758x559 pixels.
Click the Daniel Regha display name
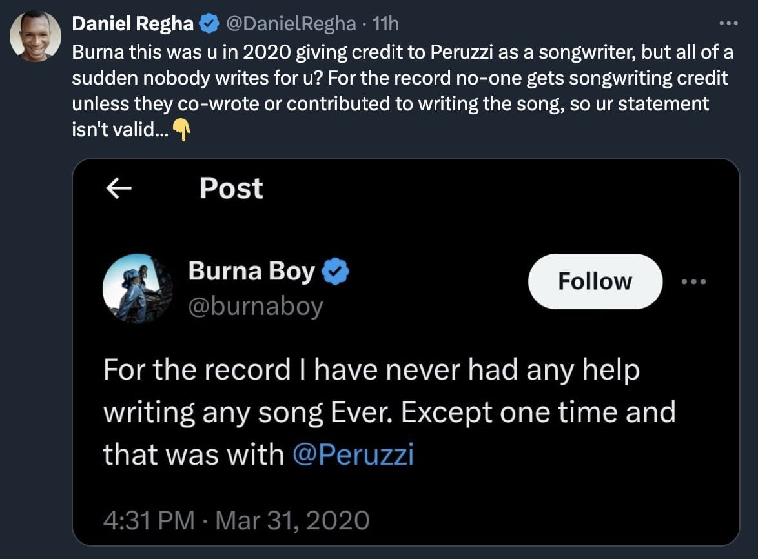(x=132, y=24)
